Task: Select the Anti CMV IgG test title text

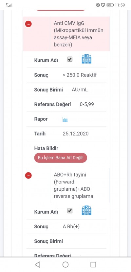Action: 79,34
